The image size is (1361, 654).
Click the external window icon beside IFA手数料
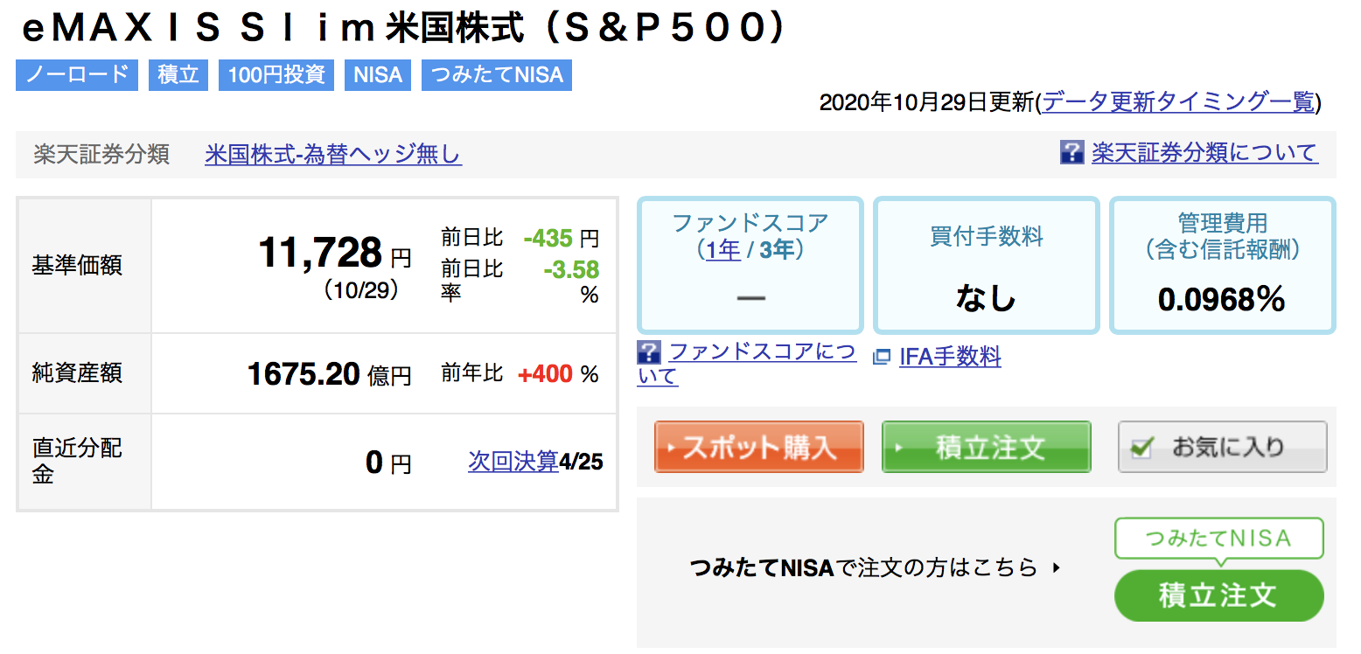881,357
